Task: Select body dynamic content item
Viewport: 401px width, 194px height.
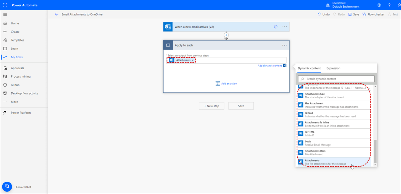Action: pyautogui.click(x=334, y=143)
